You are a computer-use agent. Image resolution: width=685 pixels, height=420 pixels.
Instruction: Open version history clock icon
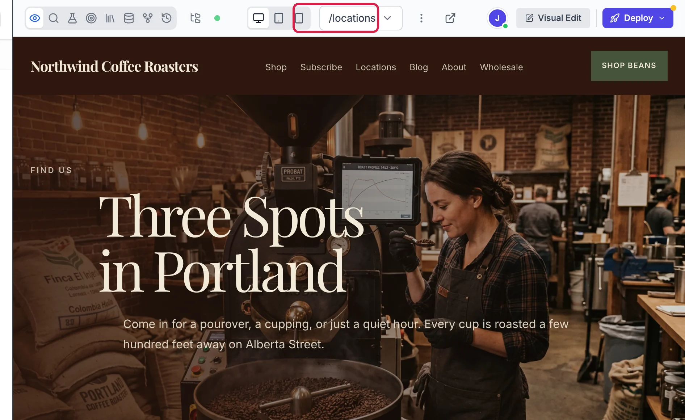click(x=167, y=18)
